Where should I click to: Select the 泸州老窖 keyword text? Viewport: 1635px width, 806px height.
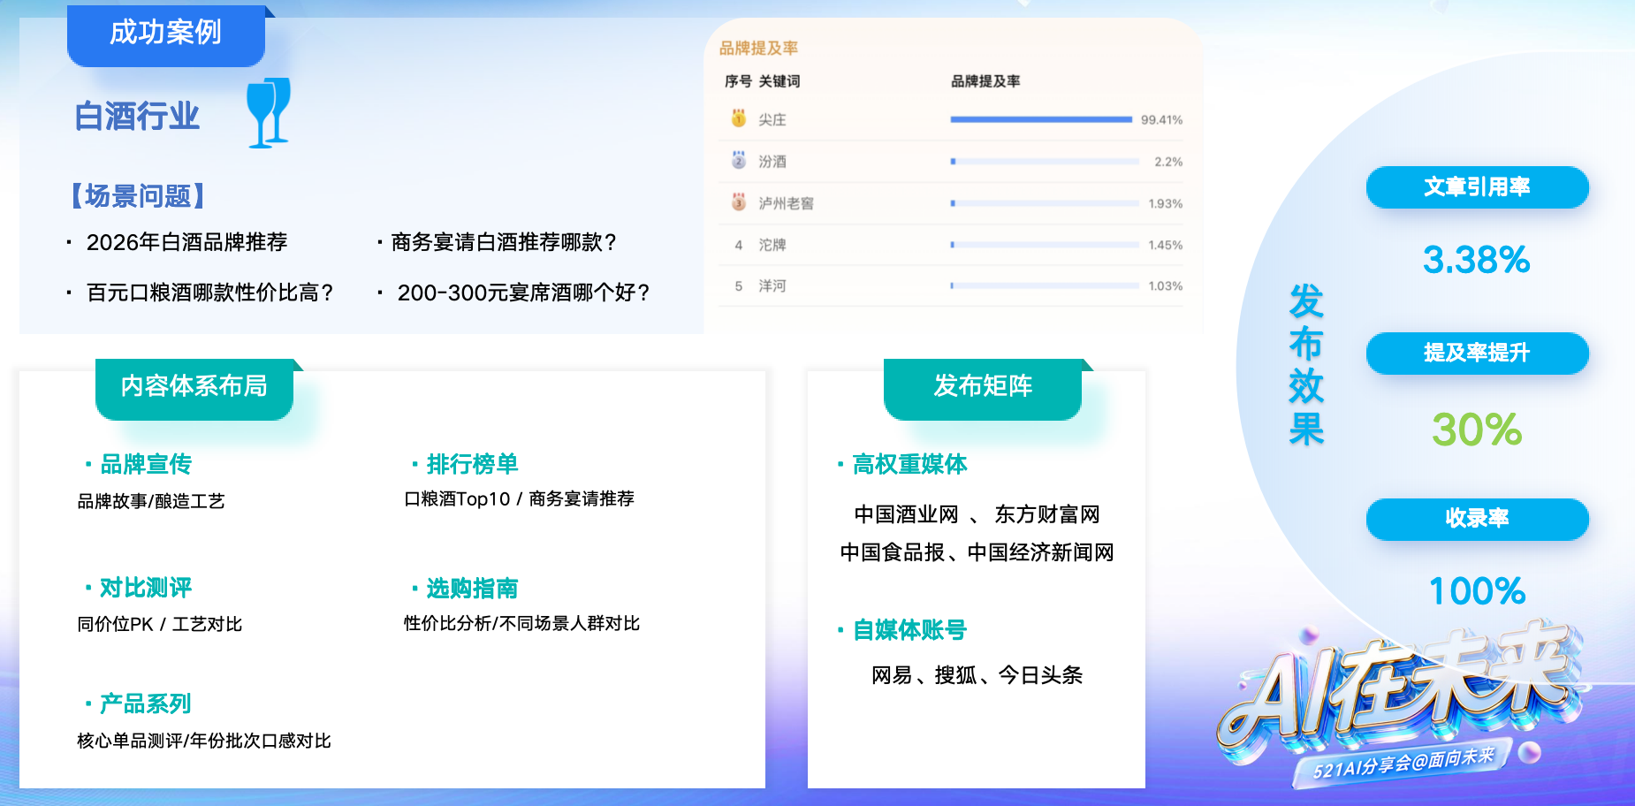pyautogui.click(x=787, y=203)
